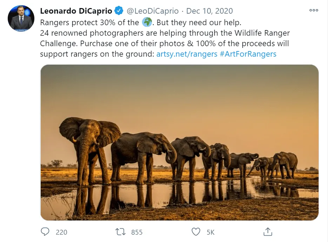Click the 855 retweets count
334x242 pixels.
click(136, 232)
